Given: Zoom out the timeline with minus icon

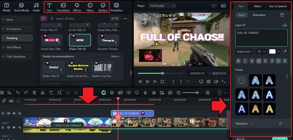Looking at the screenshot, I should click(x=179, y=93).
